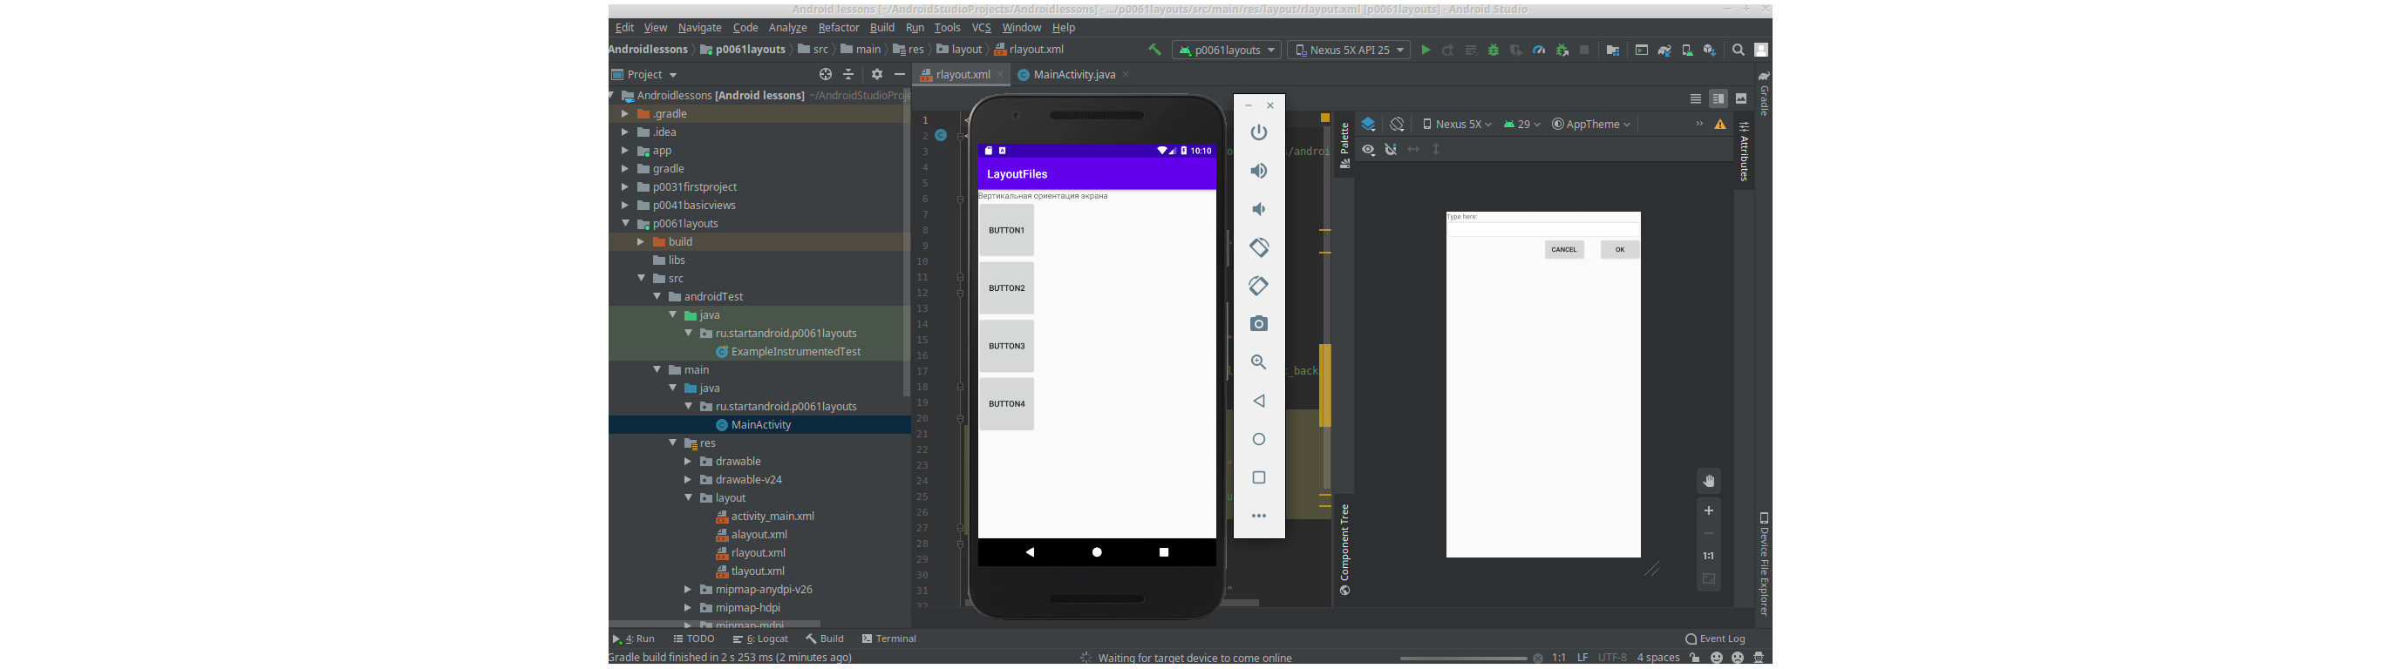Click the green Debug bug icon

[1494, 50]
